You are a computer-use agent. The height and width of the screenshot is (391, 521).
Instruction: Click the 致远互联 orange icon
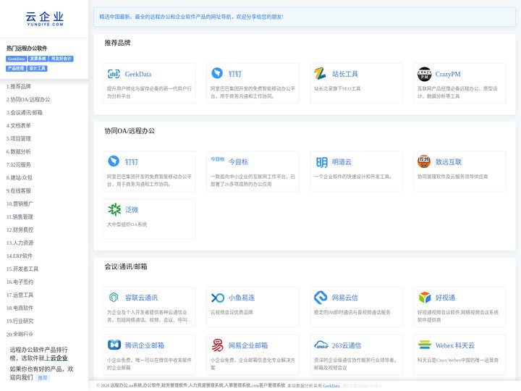(x=424, y=161)
